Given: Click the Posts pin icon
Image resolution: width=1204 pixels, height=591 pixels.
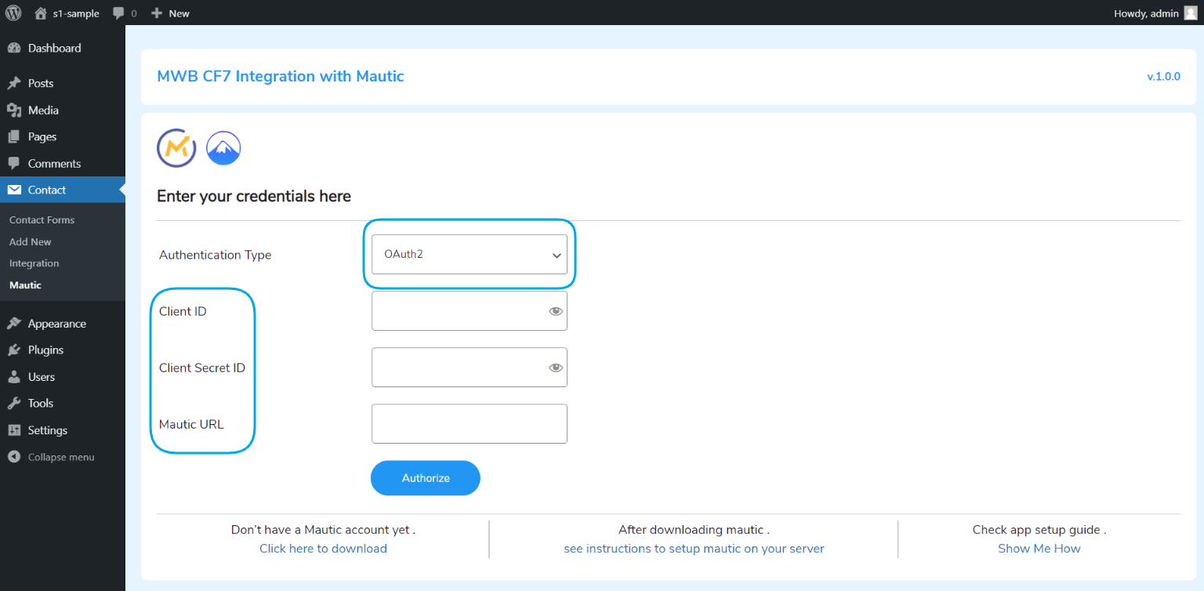Looking at the screenshot, I should pos(14,83).
